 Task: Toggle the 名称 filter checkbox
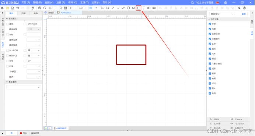click(x=210, y=44)
